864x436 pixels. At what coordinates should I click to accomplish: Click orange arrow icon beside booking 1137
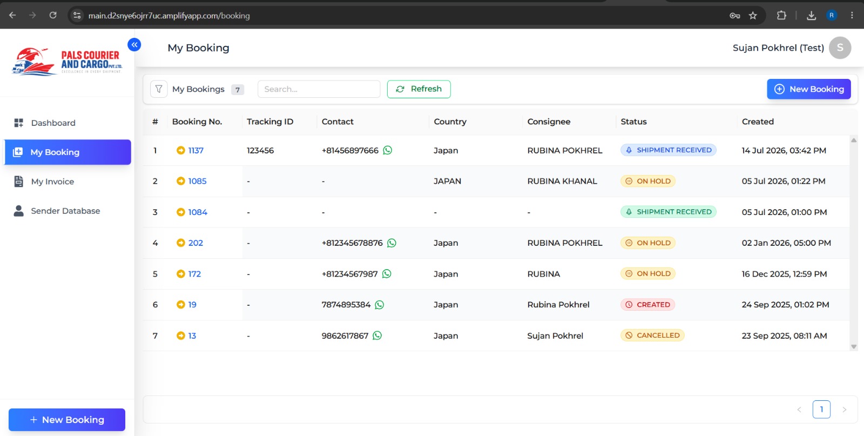pos(181,150)
